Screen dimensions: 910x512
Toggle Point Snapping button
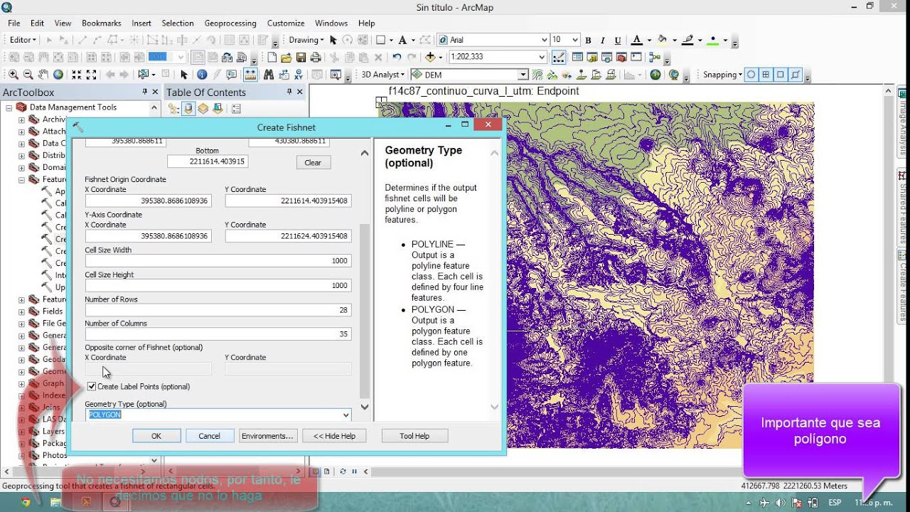[x=751, y=74]
